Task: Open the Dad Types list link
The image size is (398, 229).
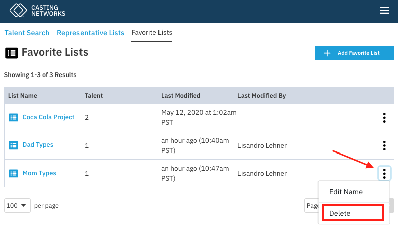Action: [x=38, y=145]
